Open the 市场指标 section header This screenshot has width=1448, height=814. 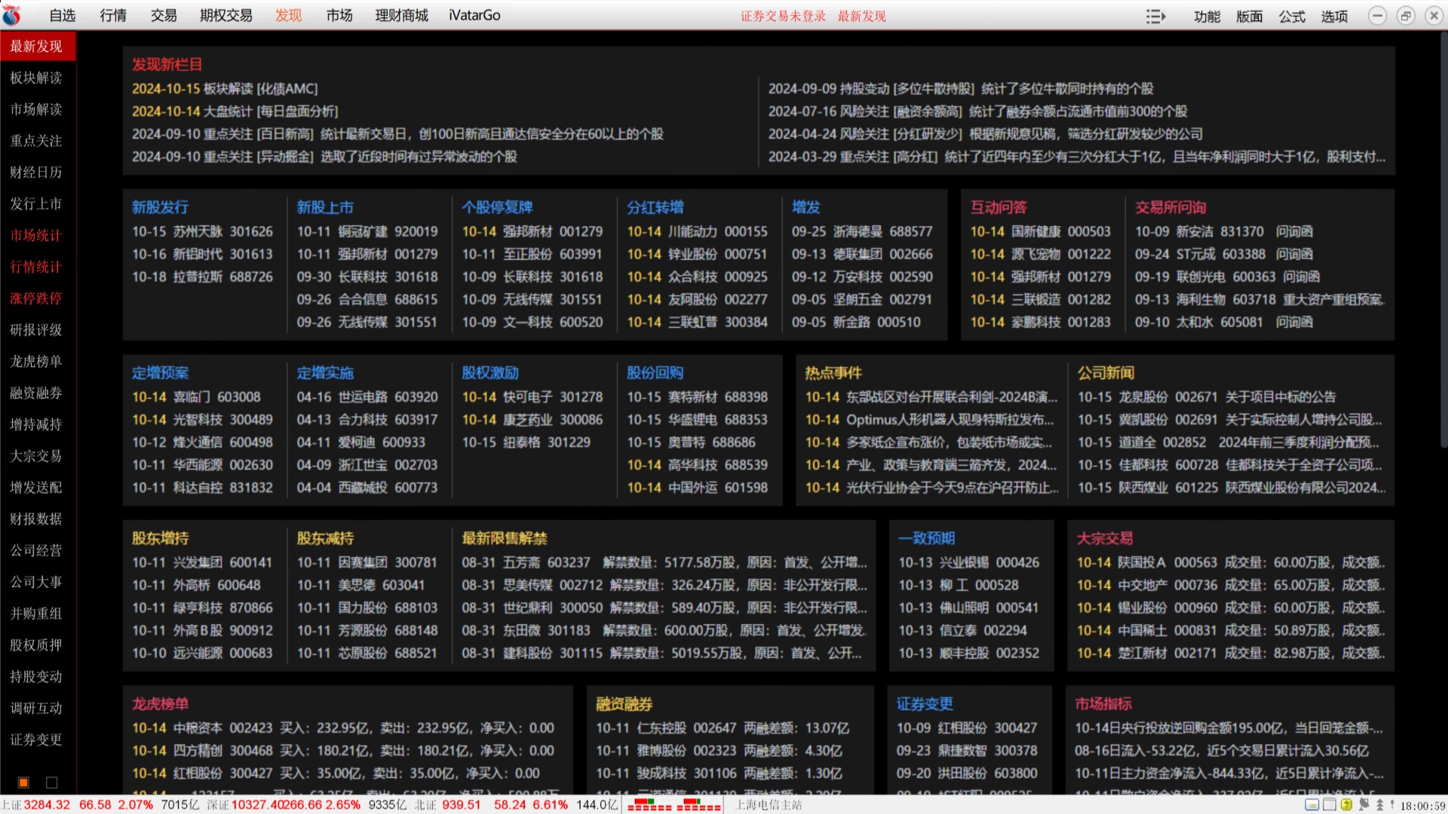coord(1103,704)
